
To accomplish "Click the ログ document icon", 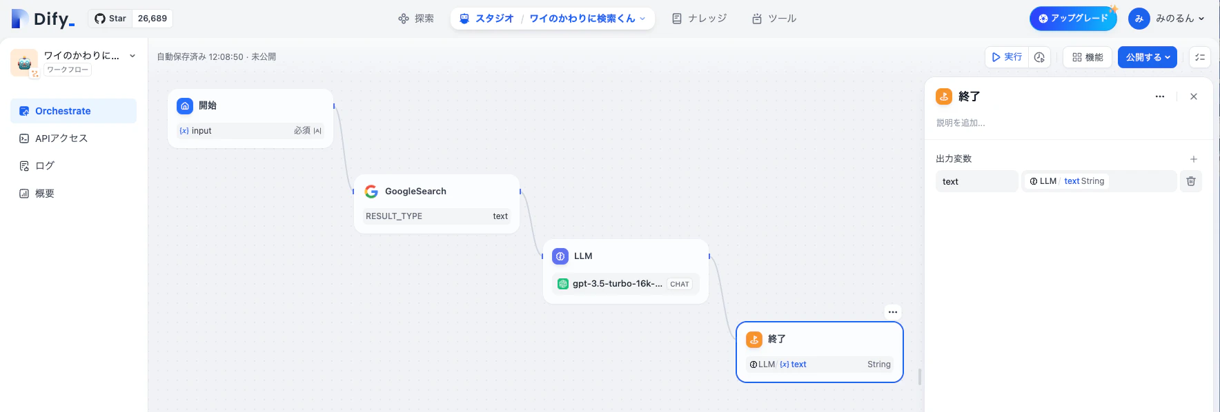I will 24,166.
